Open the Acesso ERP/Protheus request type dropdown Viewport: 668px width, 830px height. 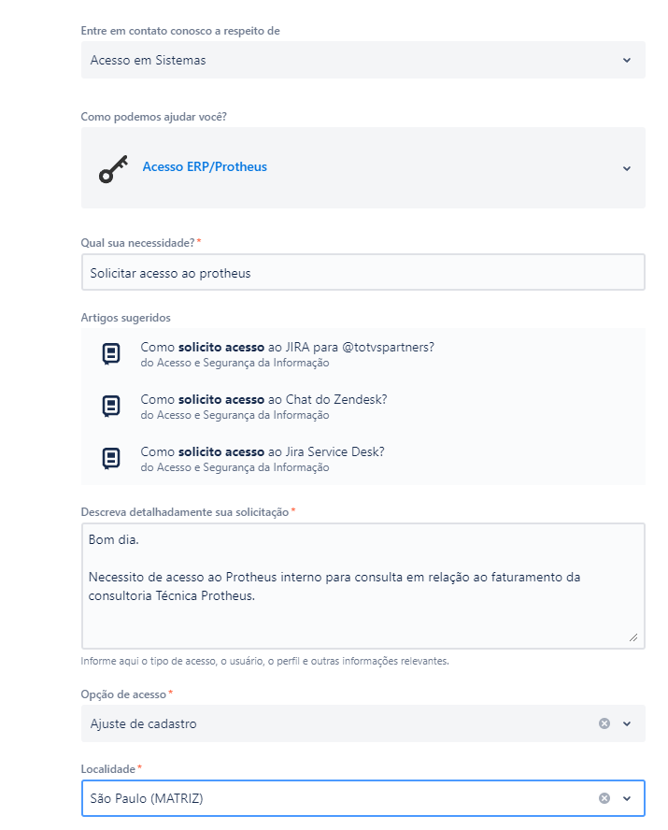627,168
